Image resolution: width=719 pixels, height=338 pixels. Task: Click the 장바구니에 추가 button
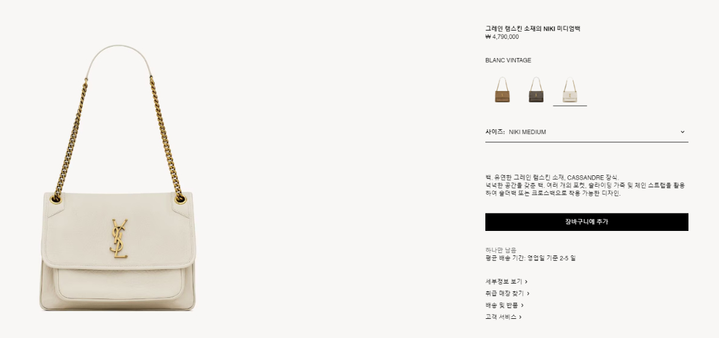(587, 222)
